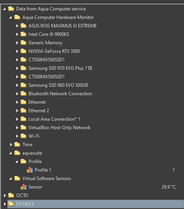The height and width of the screenshot is (209, 184).
Task: Expand NVIDIA GeForce RTX 3080 arrow
Action: [17, 51]
